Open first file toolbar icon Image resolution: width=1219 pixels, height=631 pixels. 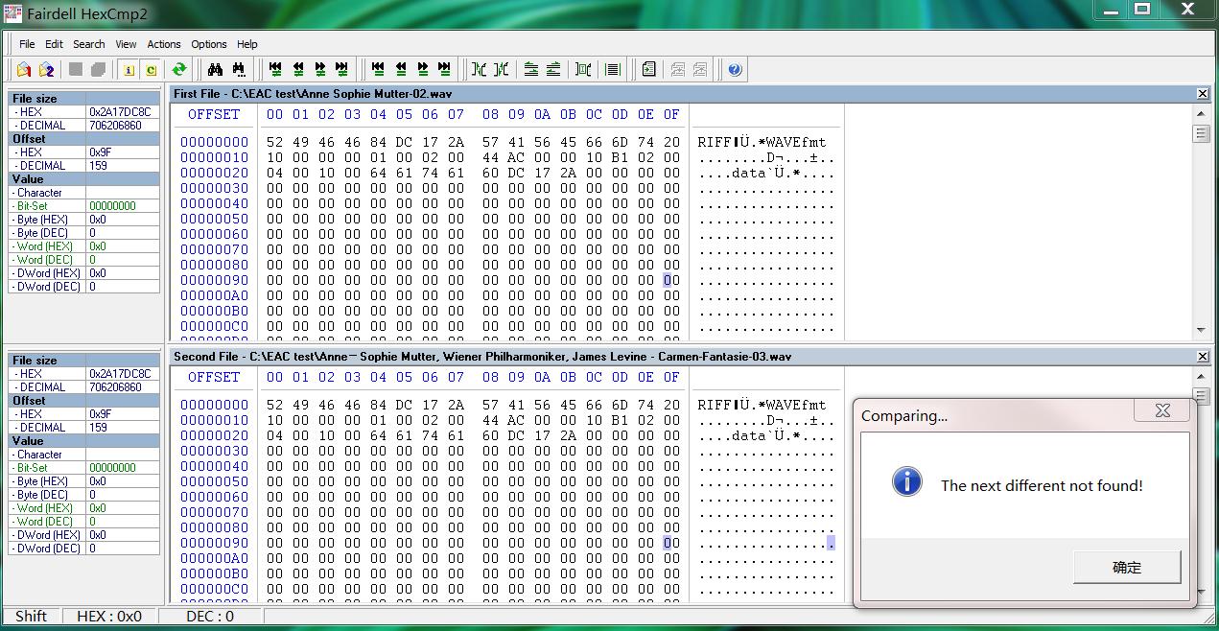tap(24, 69)
